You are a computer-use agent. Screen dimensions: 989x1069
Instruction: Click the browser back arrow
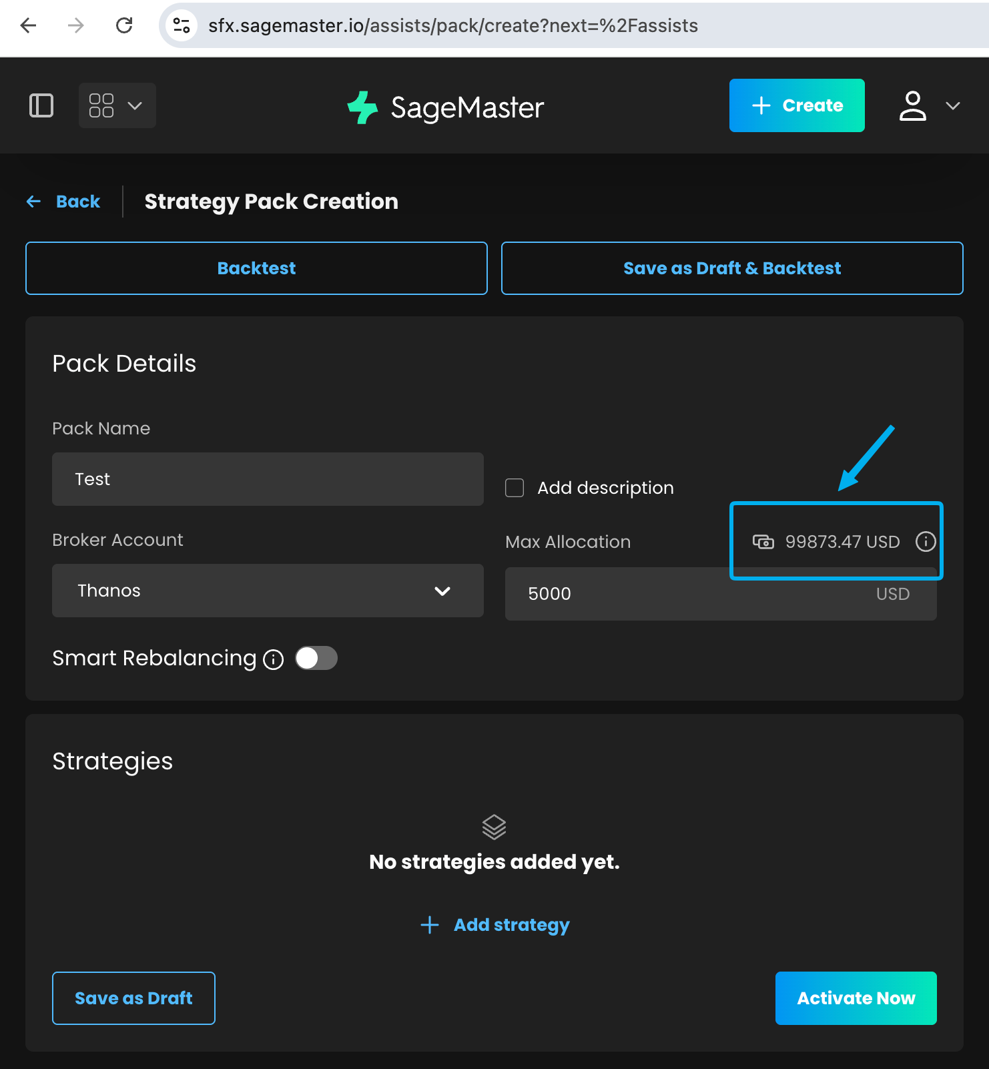pos(29,25)
